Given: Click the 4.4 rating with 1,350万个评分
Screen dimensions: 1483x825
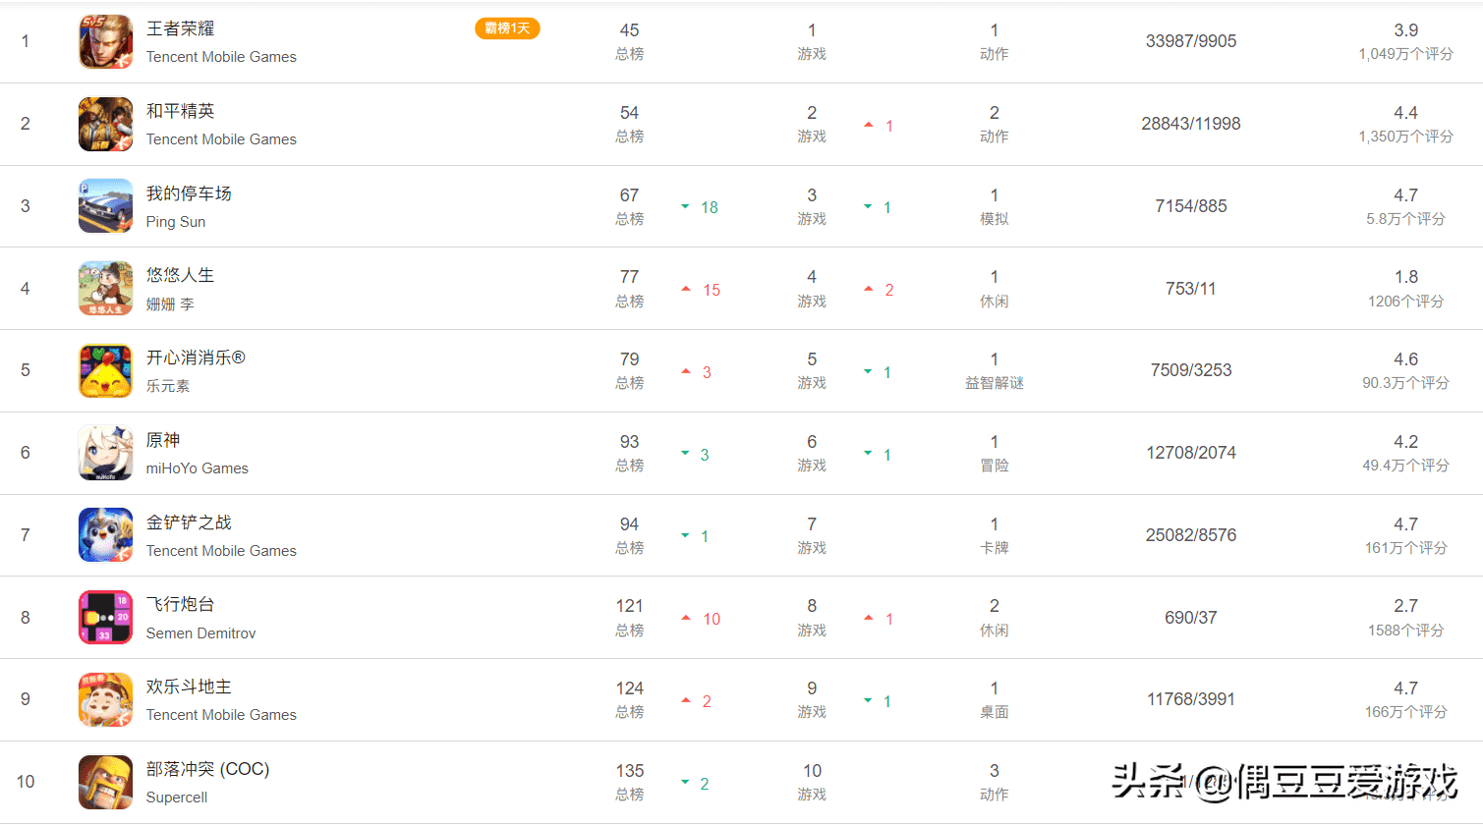Looking at the screenshot, I should pos(1406,124).
